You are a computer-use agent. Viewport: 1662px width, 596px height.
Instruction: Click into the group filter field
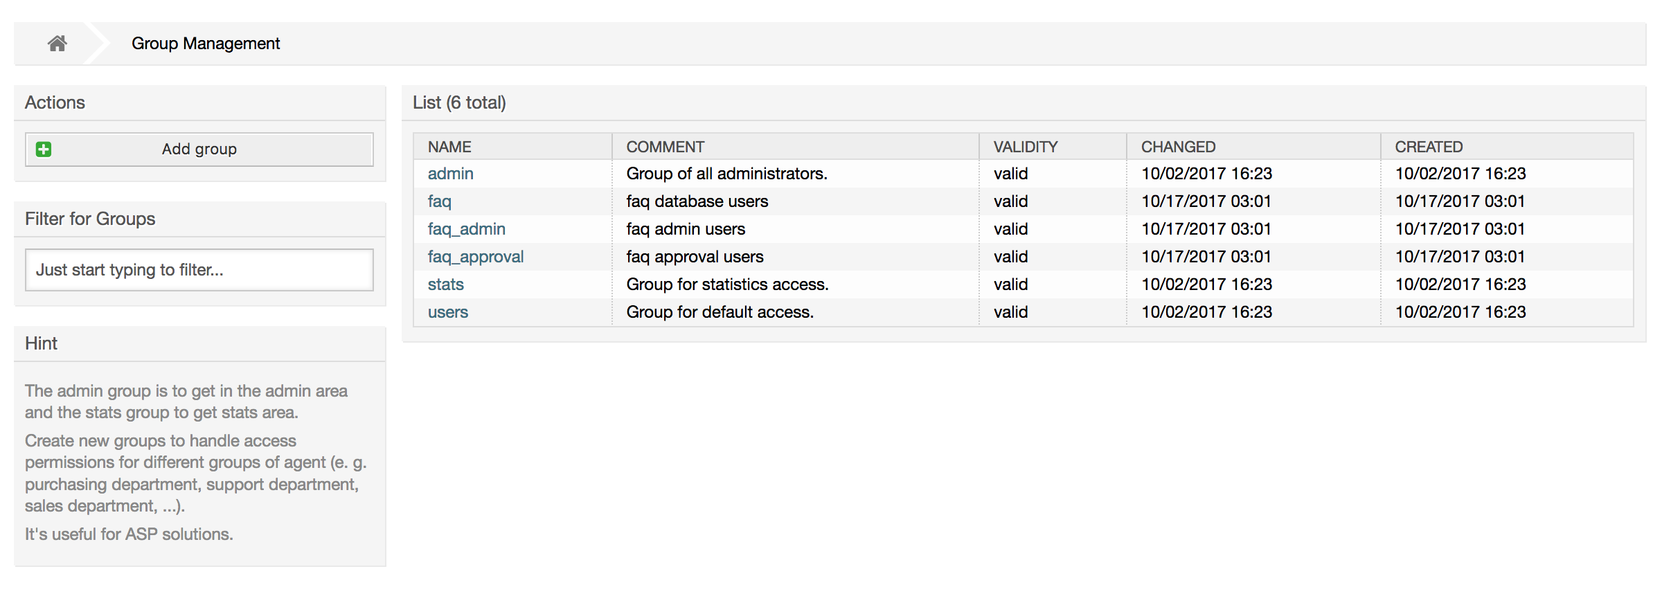[199, 270]
